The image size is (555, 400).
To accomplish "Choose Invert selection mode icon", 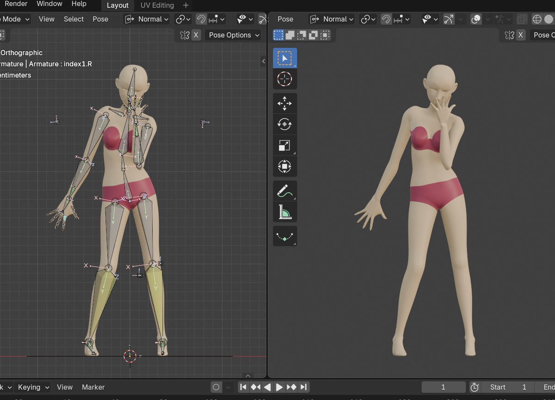I will [x=314, y=35].
